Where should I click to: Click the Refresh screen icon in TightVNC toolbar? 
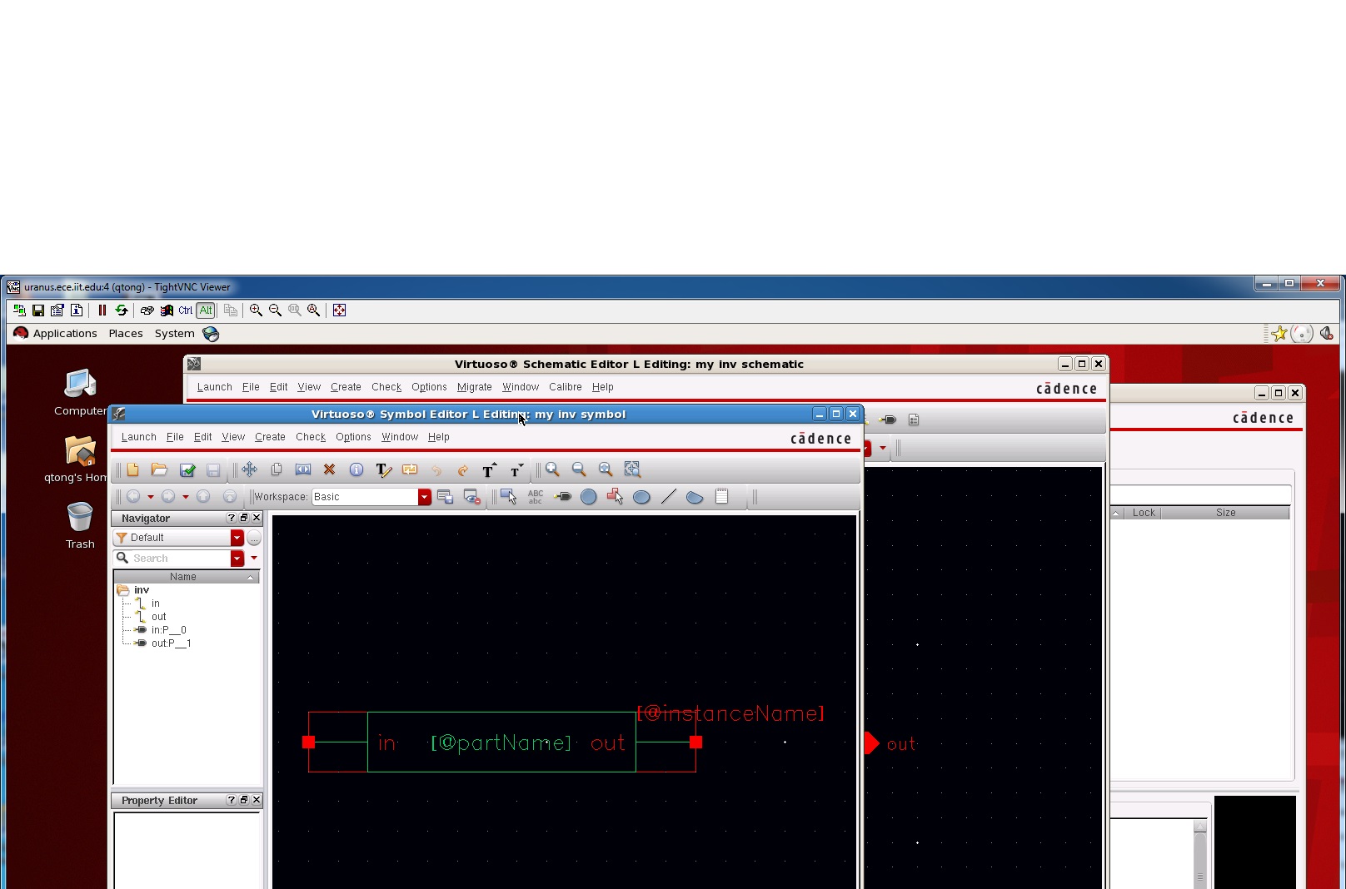[122, 310]
